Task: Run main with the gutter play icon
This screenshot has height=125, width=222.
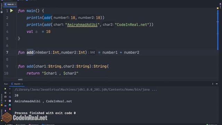Action: coord(11,11)
